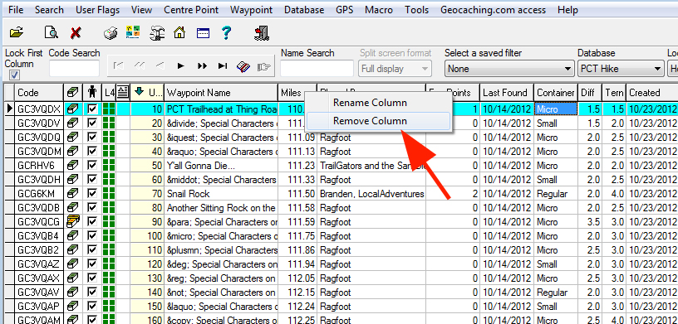Open the GPS menu

(x=344, y=9)
